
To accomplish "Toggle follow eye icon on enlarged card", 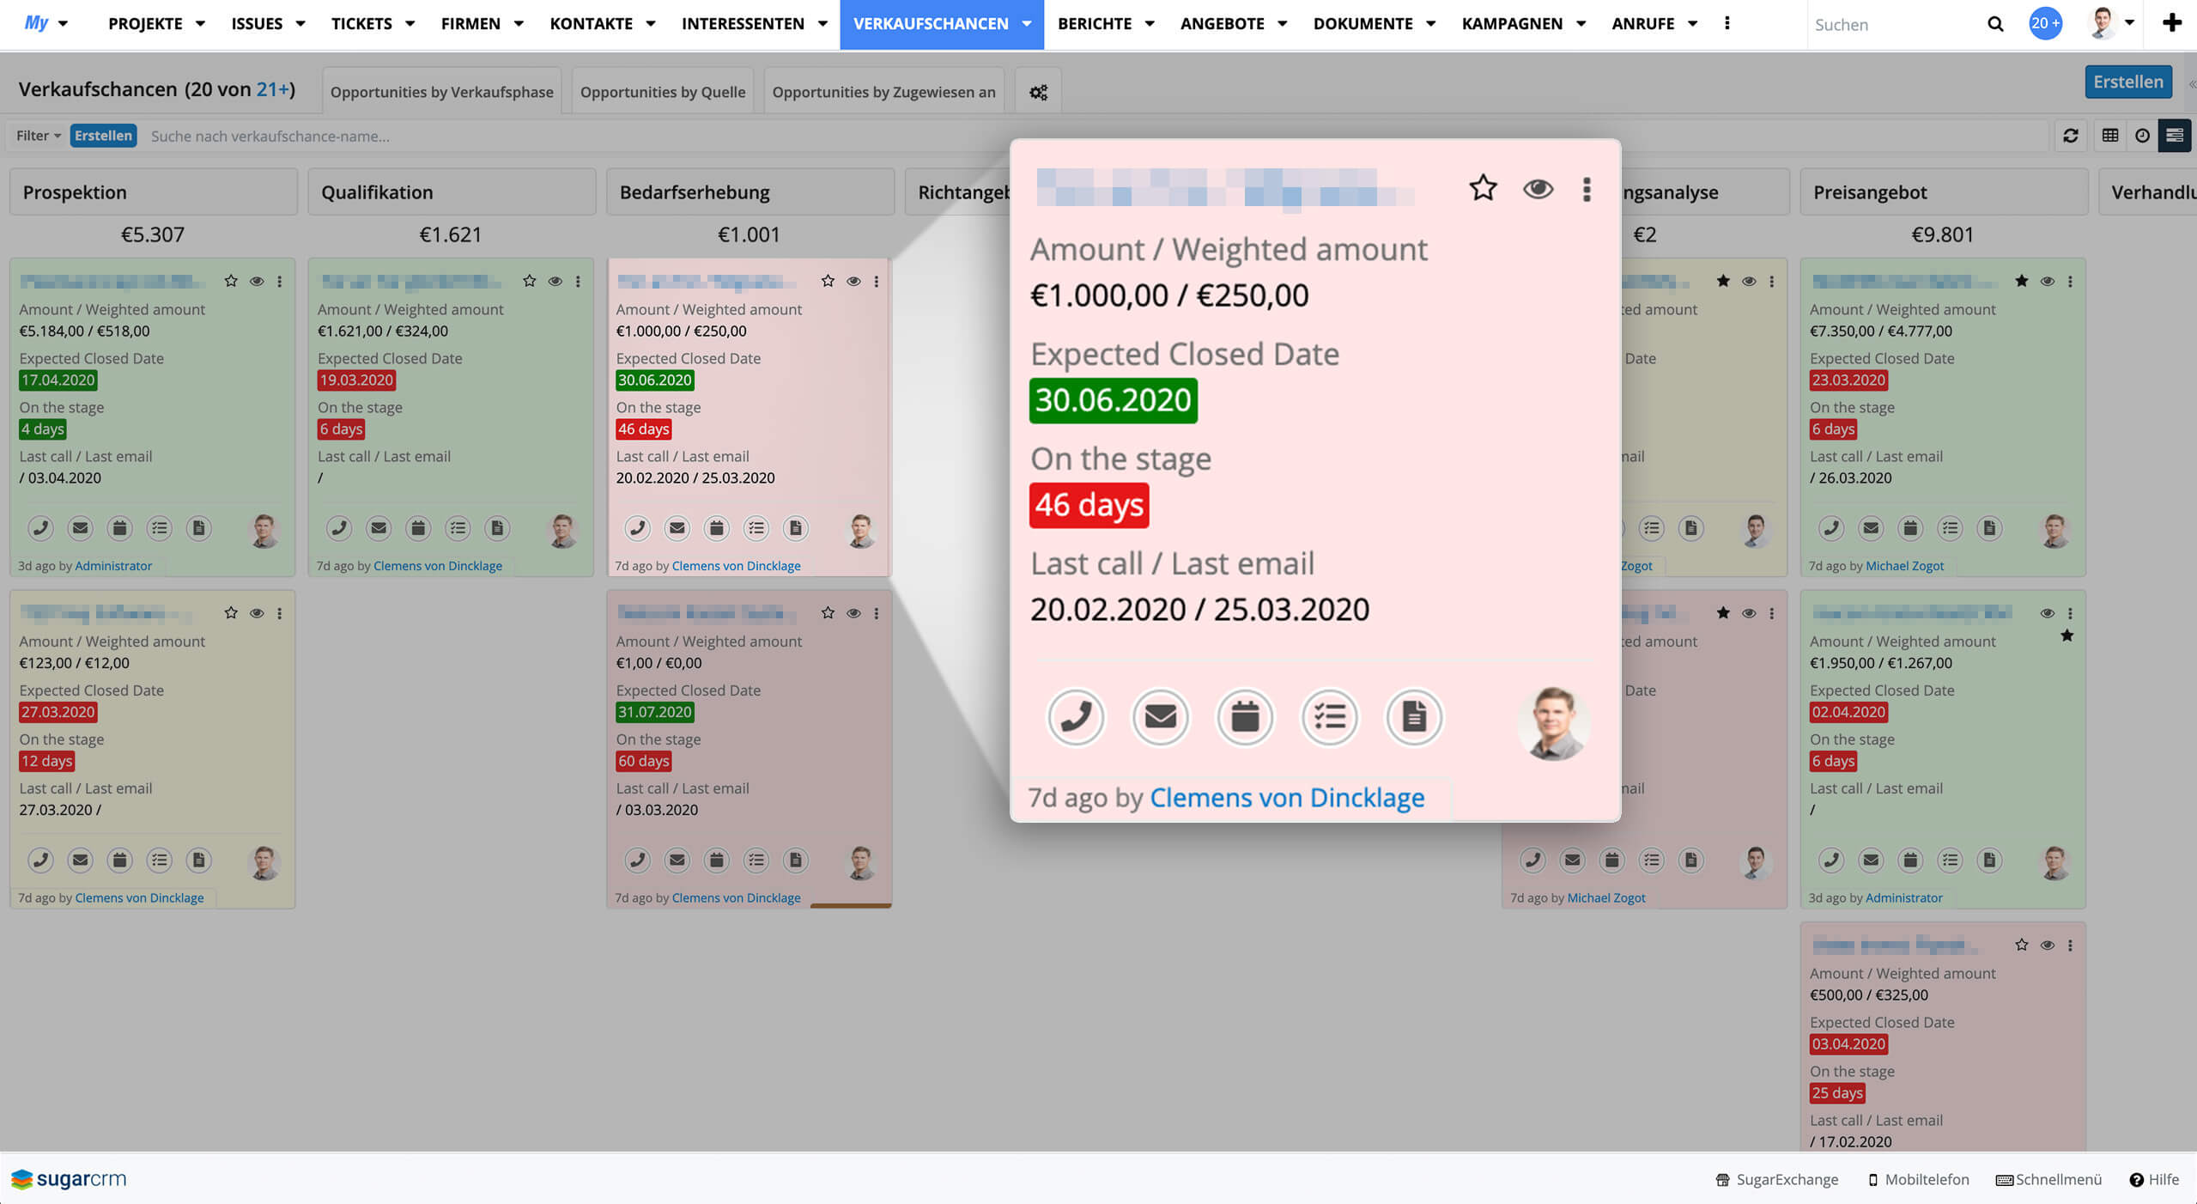I will click(1538, 188).
